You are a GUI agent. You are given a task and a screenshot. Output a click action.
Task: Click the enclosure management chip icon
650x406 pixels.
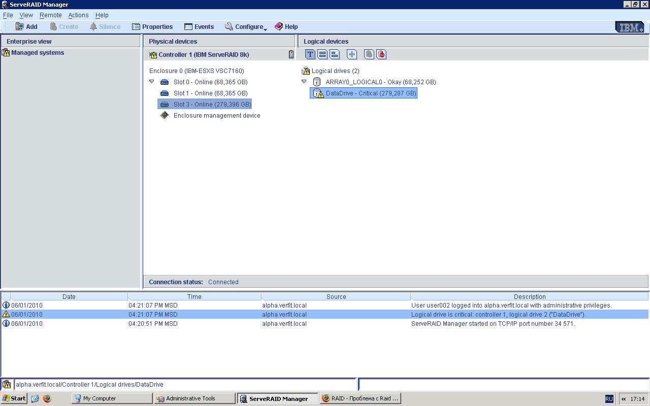[165, 116]
